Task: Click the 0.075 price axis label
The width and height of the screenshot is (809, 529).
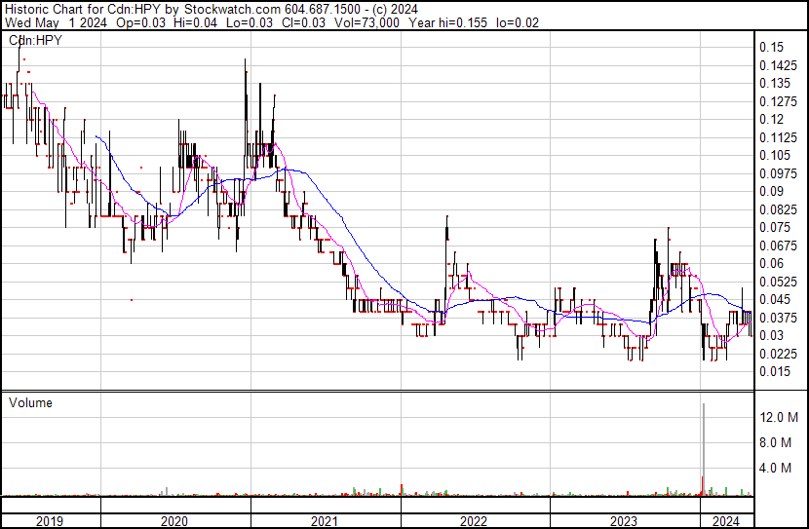Action: [775, 227]
